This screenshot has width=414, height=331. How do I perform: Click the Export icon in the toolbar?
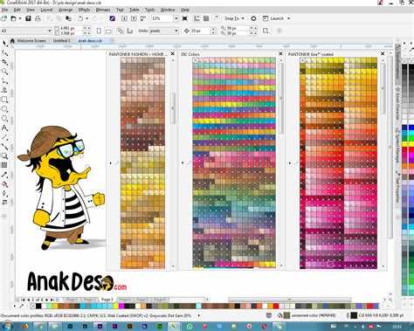pos(134,18)
